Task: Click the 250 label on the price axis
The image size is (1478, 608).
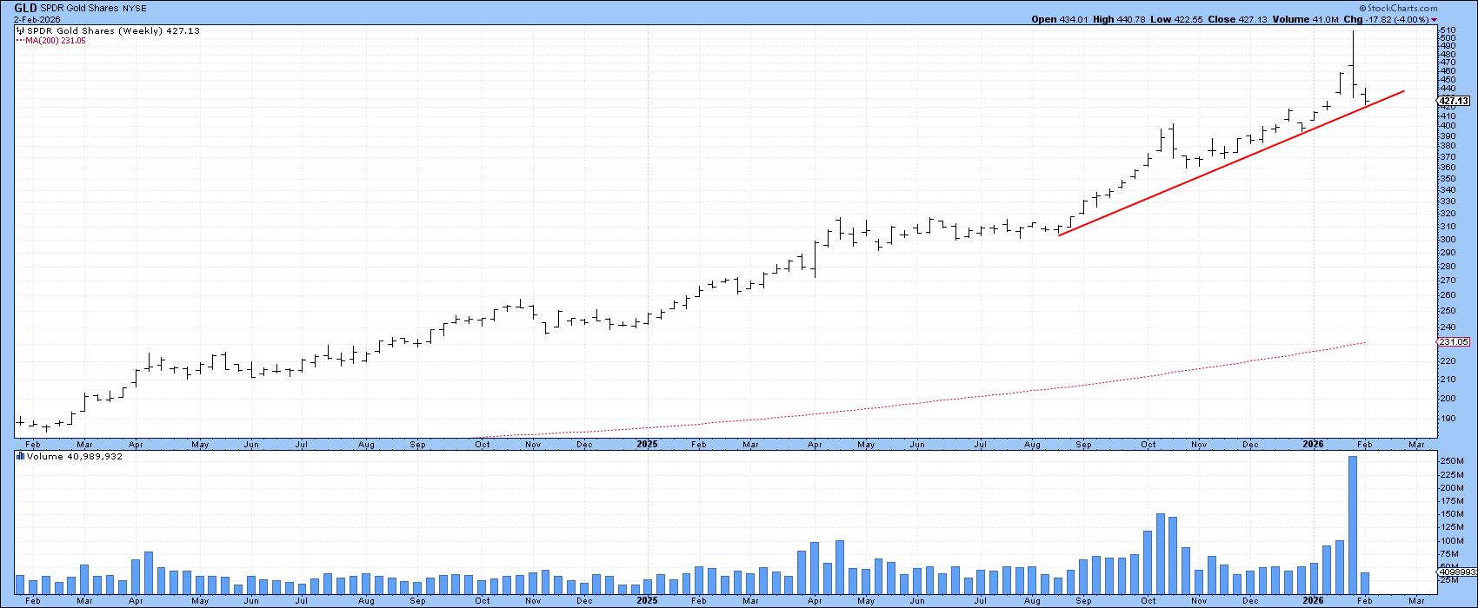Action: [x=1448, y=311]
